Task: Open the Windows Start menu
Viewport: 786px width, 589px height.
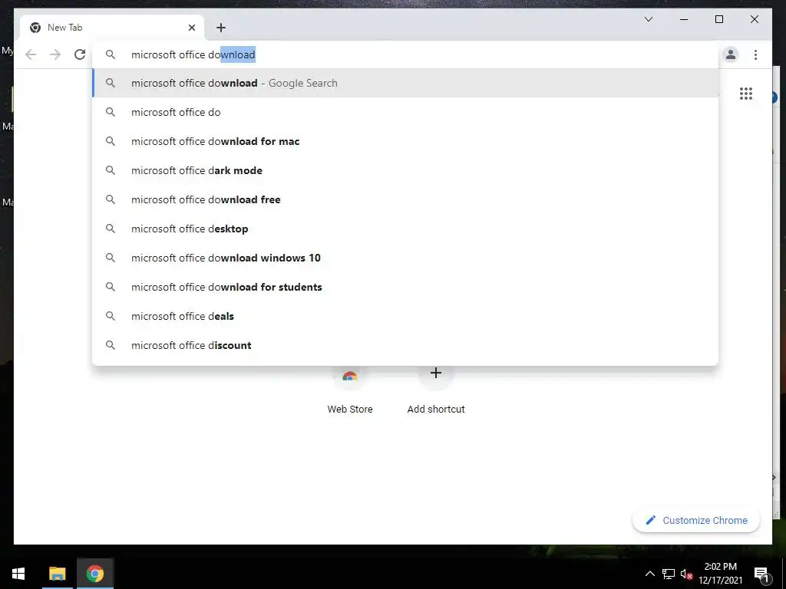Action: 18,574
